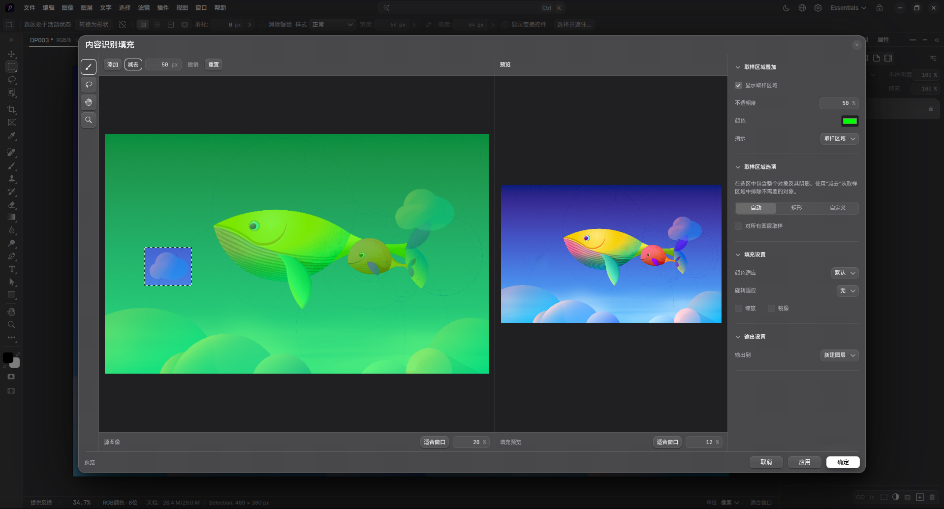Select the Move tool in main toolbar
Image resolution: width=944 pixels, height=509 pixels.
click(12, 54)
